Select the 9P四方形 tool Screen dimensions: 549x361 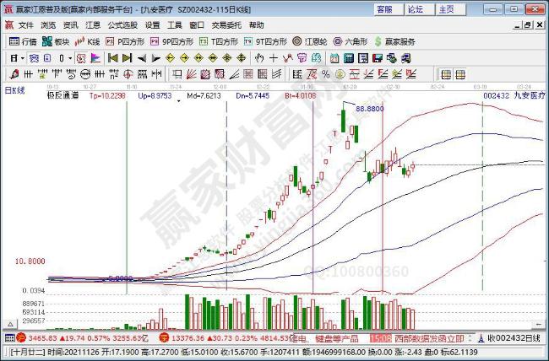point(171,42)
